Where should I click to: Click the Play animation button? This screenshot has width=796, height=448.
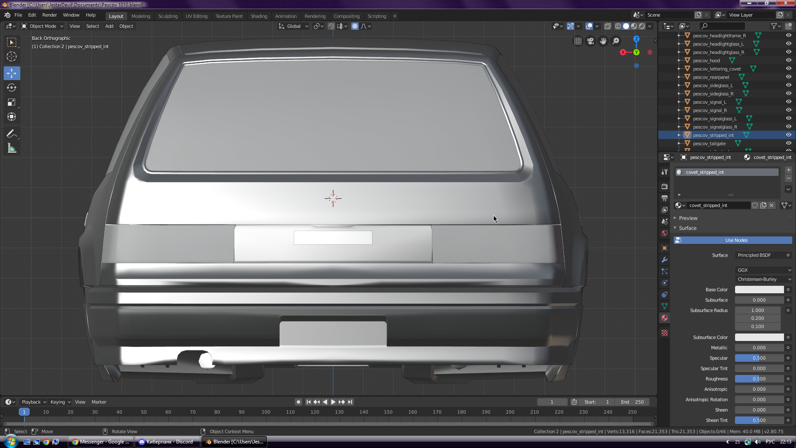click(x=333, y=402)
